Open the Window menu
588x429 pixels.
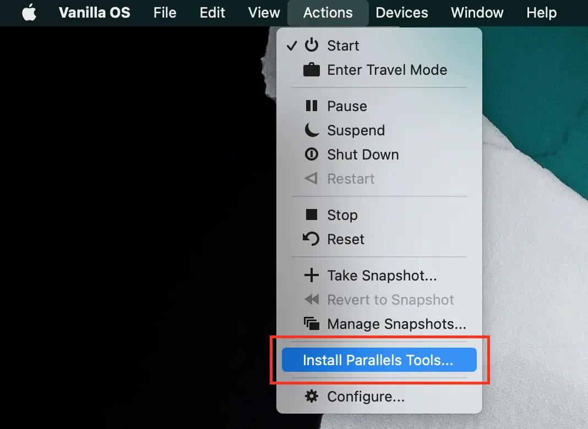[477, 13]
